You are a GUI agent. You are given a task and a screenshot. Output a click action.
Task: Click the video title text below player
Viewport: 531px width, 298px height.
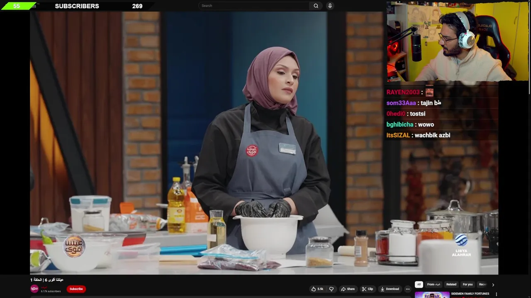click(47, 280)
